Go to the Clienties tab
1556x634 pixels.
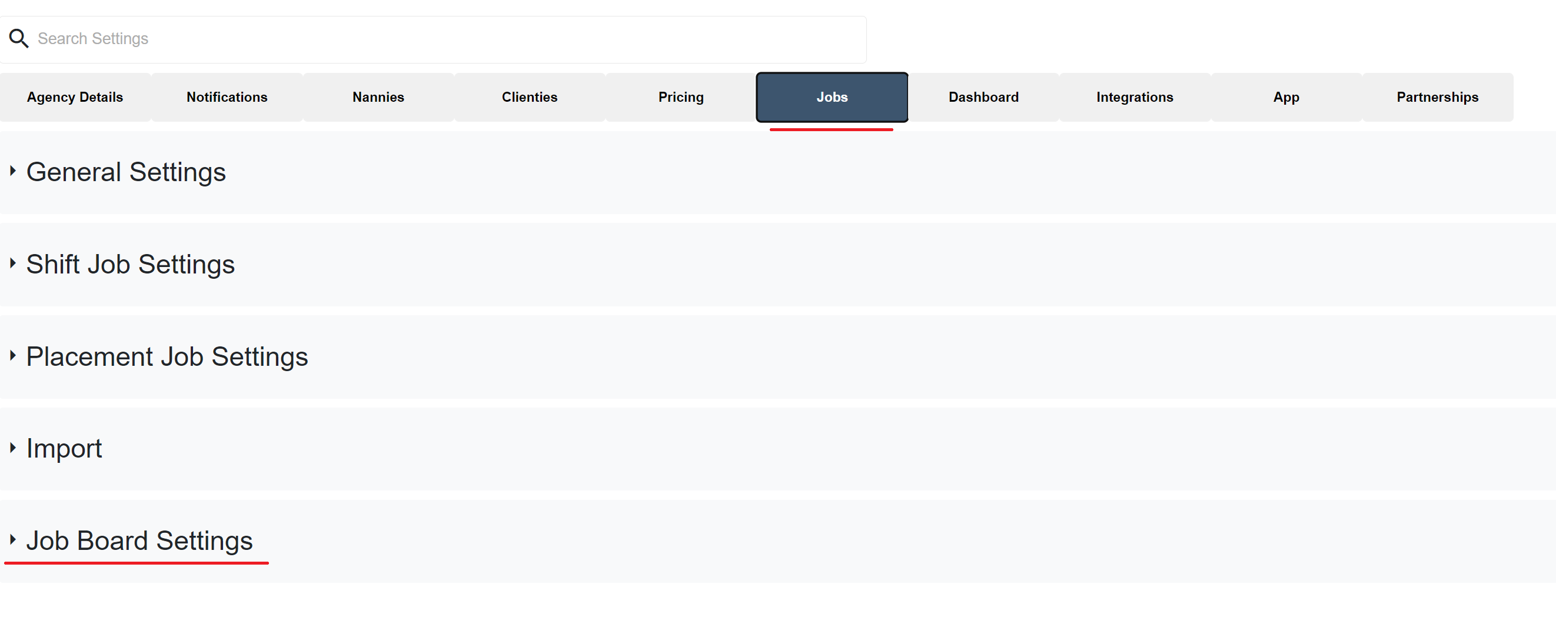tap(529, 97)
